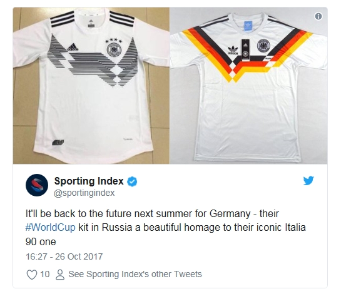The height and width of the screenshot is (294, 361).
Task: Click the adidas trefoil on retro shirt
Action: (x=233, y=51)
